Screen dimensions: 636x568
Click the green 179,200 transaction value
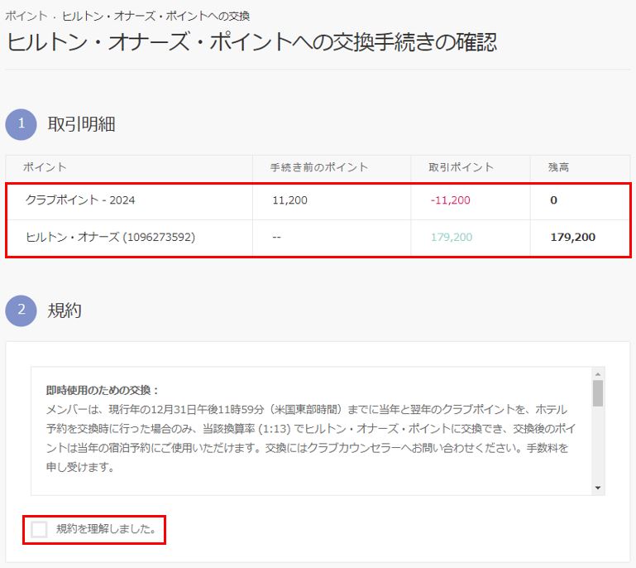[452, 237]
